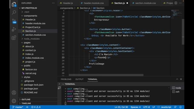Open the OUTPUT panel tab

coord(79,79)
